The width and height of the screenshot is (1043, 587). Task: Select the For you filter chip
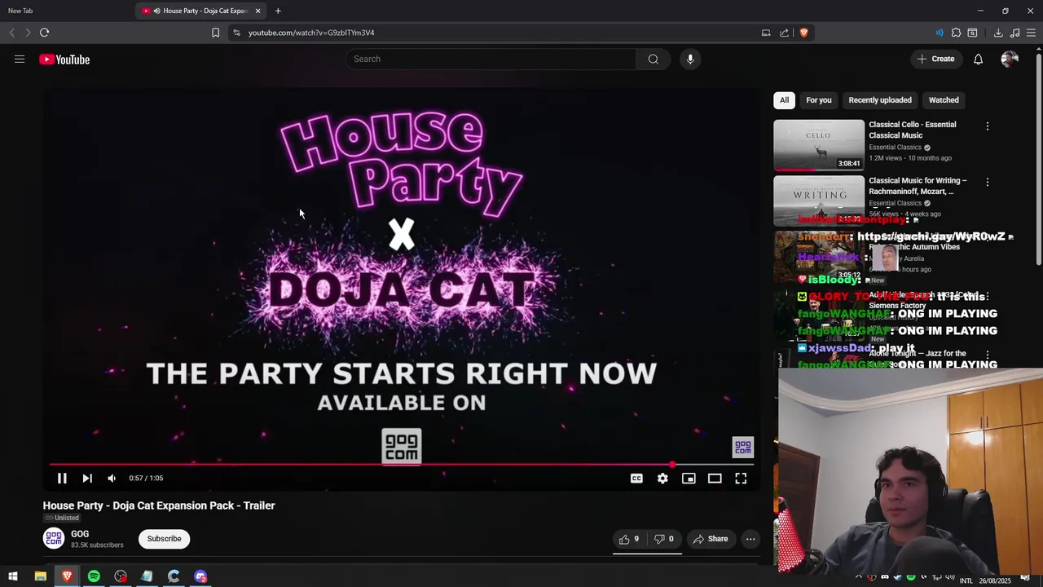tap(819, 100)
